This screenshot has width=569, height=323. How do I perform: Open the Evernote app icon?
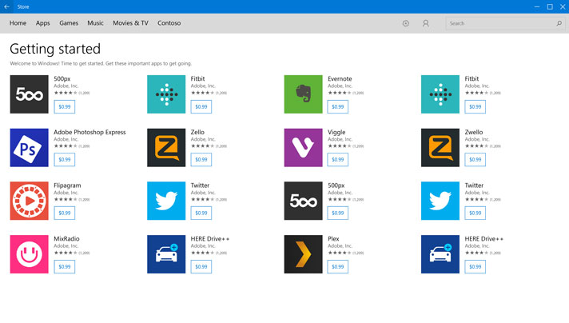303,94
